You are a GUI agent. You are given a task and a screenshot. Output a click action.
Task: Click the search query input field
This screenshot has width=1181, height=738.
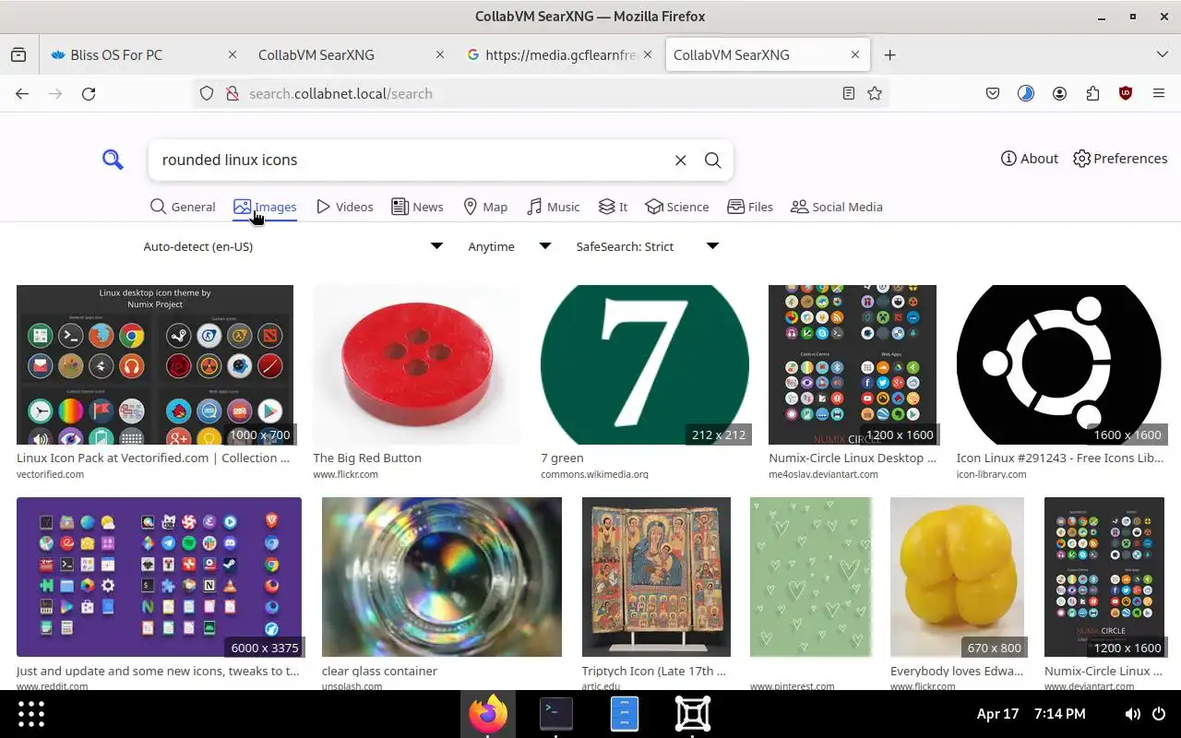pos(411,160)
